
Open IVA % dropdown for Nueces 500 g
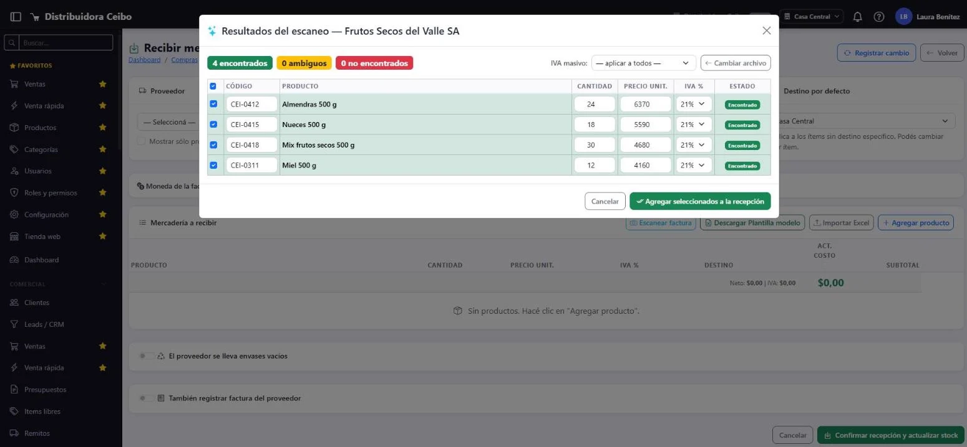694,125
